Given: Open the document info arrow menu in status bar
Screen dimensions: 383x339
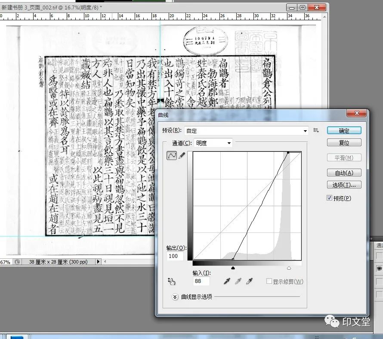Looking at the screenshot, I should pos(98,262).
